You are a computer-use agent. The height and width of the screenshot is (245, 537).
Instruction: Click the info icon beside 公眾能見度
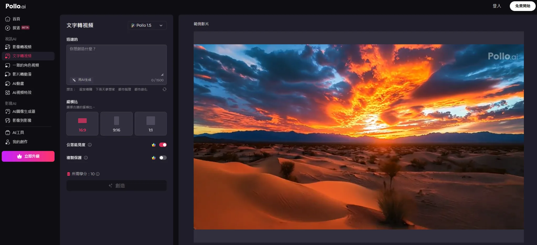(90, 145)
